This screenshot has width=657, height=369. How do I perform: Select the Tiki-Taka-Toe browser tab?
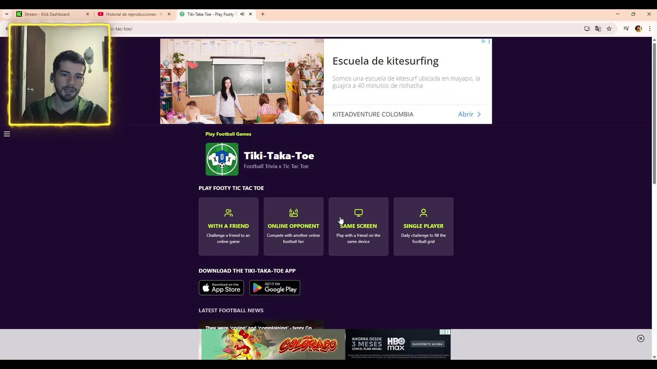click(x=211, y=14)
